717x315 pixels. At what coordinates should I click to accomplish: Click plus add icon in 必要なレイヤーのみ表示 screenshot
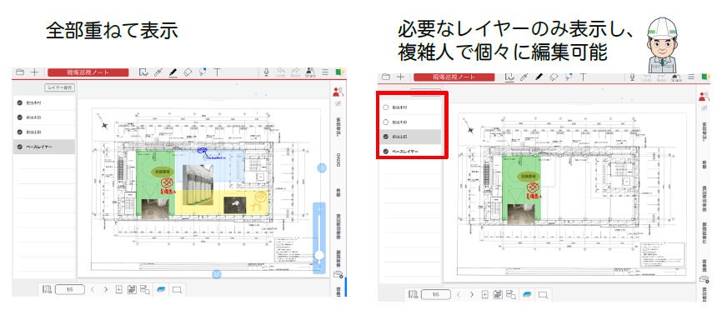coord(400,77)
